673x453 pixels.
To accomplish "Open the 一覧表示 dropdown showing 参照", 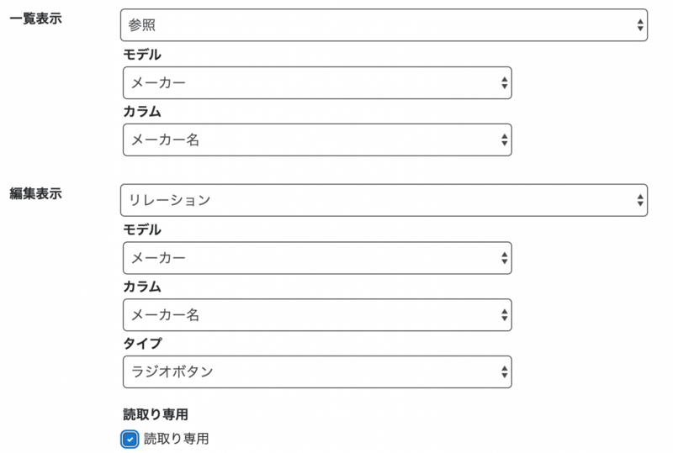I will pos(383,25).
